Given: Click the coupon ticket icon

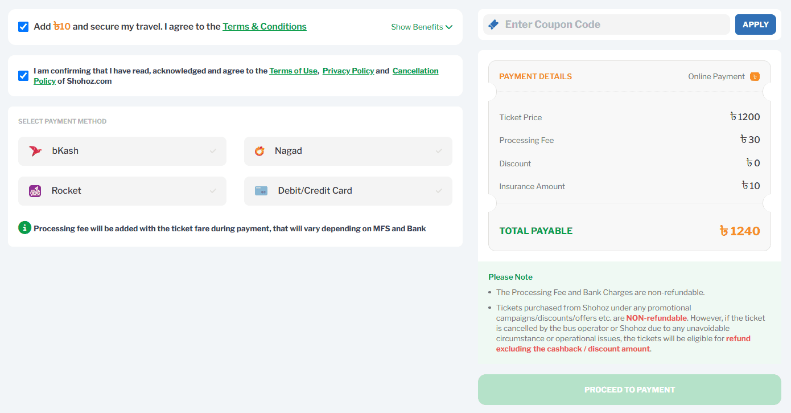Looking at the screenshot, I should coord(493,24).
